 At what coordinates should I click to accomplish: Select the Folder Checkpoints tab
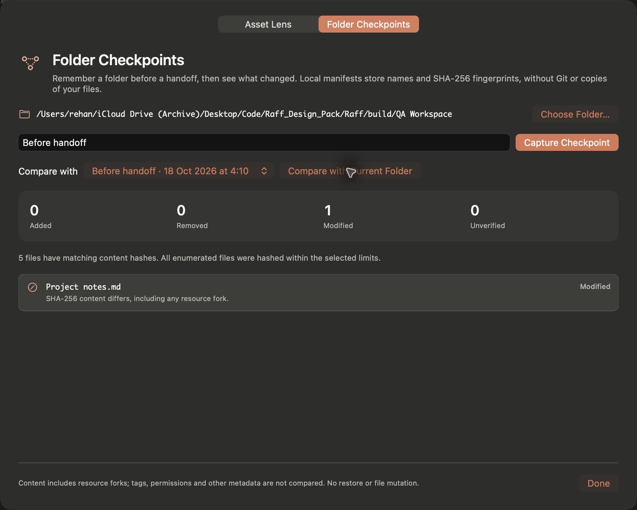368,24
